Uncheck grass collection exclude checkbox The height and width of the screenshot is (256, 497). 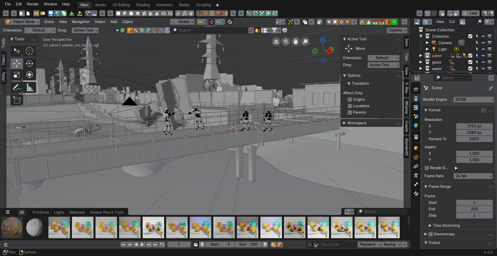coord(470,62)
